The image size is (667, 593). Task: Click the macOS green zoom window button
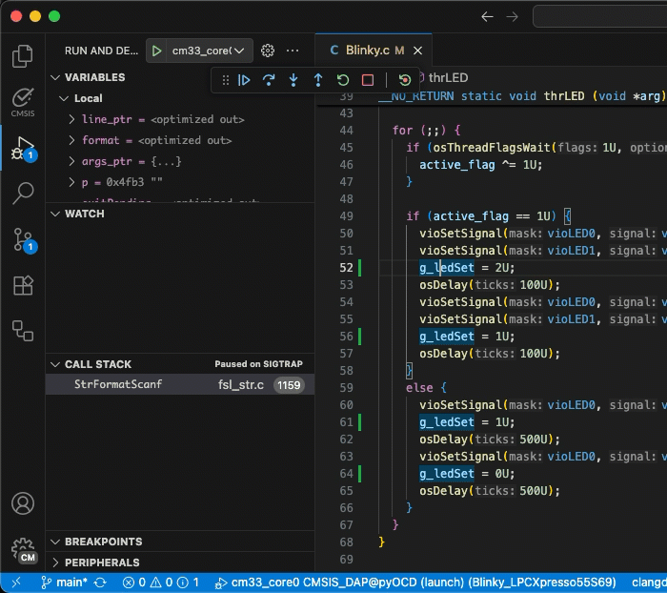[x=54, y=16]
